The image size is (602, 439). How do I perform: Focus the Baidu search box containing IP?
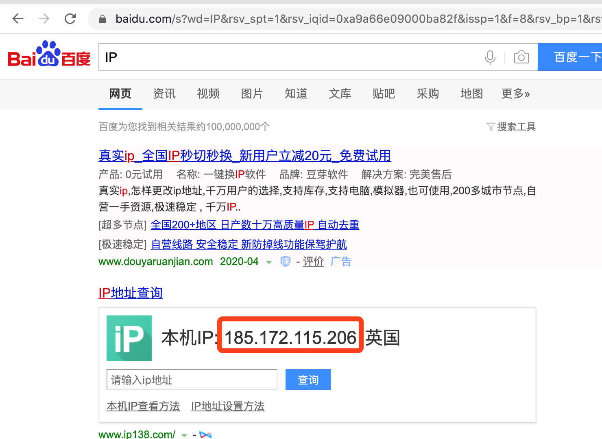(x=291, y=57)
